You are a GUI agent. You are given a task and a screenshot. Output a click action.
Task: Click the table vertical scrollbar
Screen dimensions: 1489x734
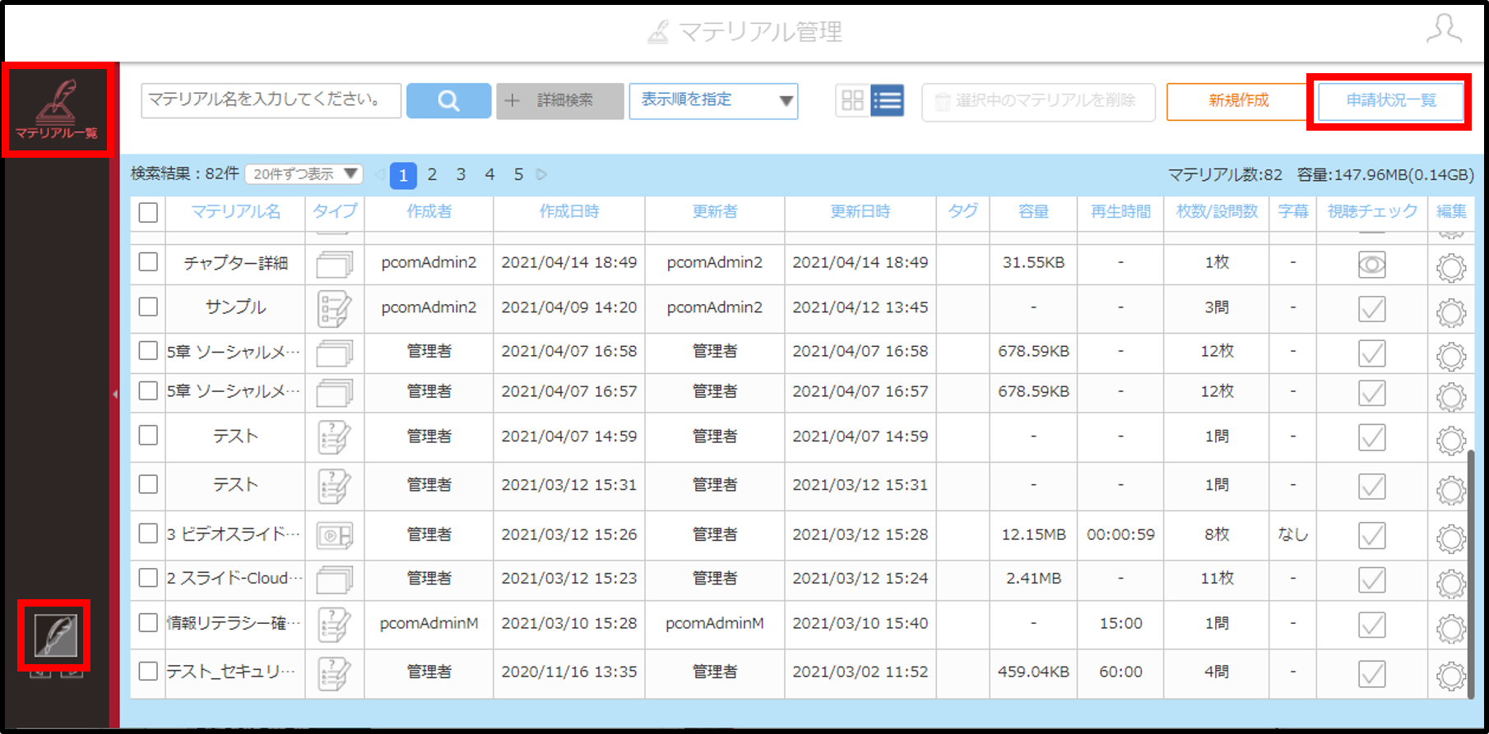coord(1471,574)
